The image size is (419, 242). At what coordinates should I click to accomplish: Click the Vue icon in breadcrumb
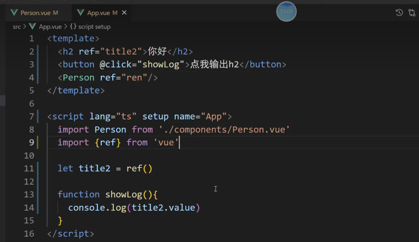(x=33, y=26)
